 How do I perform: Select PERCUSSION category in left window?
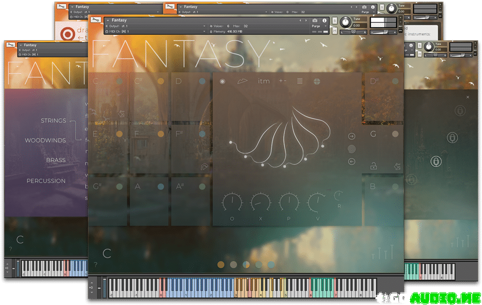click(46, 181)
